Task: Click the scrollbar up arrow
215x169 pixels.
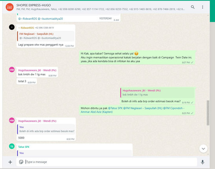Action: click(208, 15)
